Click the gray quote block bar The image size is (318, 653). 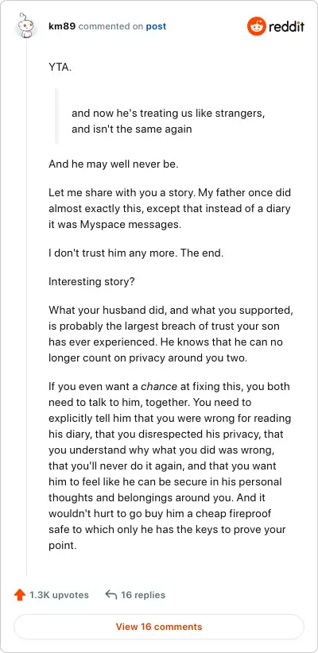click(56, 116)
